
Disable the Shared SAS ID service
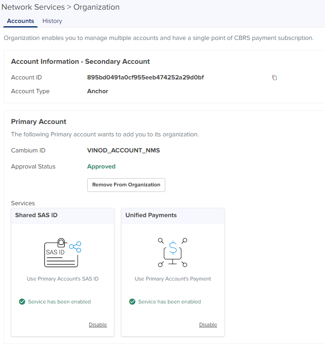pyautogui.click(x=98, y=325)
